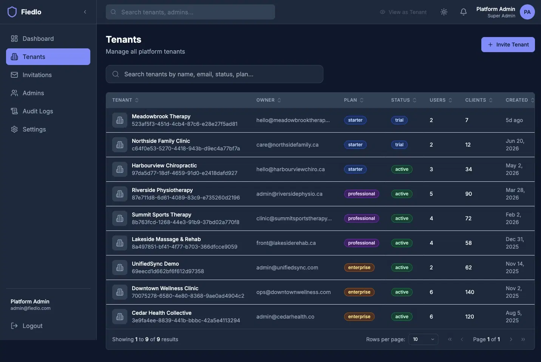Click the admin@fiedlo.com sidebar account text
Viewport: 541px width, 362px height.
pos(31,308)
